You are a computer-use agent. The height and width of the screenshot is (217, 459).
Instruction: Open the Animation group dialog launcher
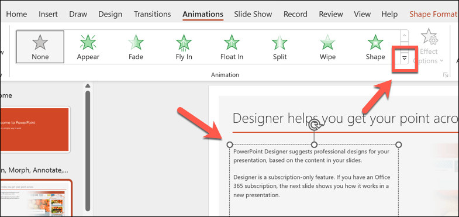tap(446, 75)
